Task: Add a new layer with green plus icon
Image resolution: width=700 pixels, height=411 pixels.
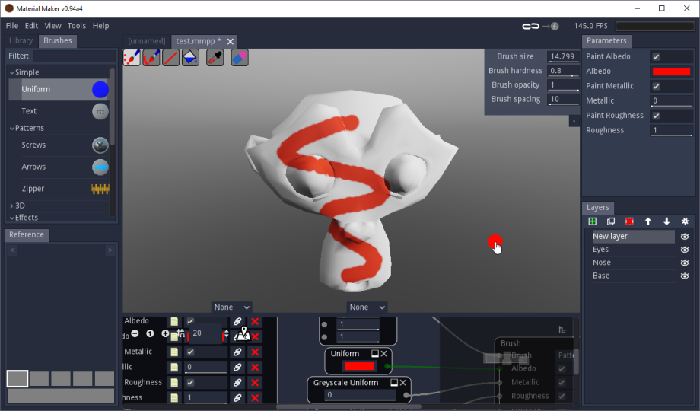Action: [x=592, y=221]
